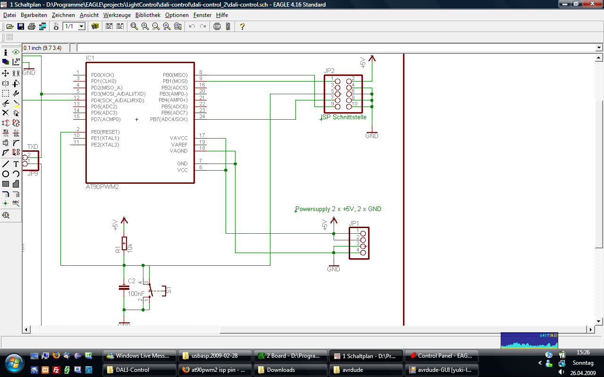Switch to the 2 Board taskbar window

[290, 356]
